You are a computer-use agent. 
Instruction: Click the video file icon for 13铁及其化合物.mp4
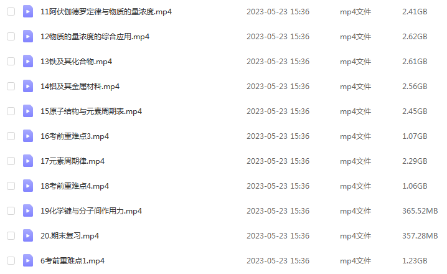(x=28, y=61)
